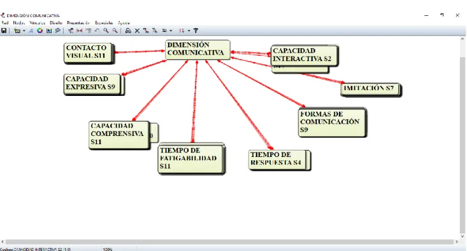Click the horizontal scrollbar left arrow

tap(3, 242)
